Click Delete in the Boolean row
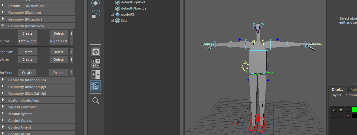 [58, 52]
